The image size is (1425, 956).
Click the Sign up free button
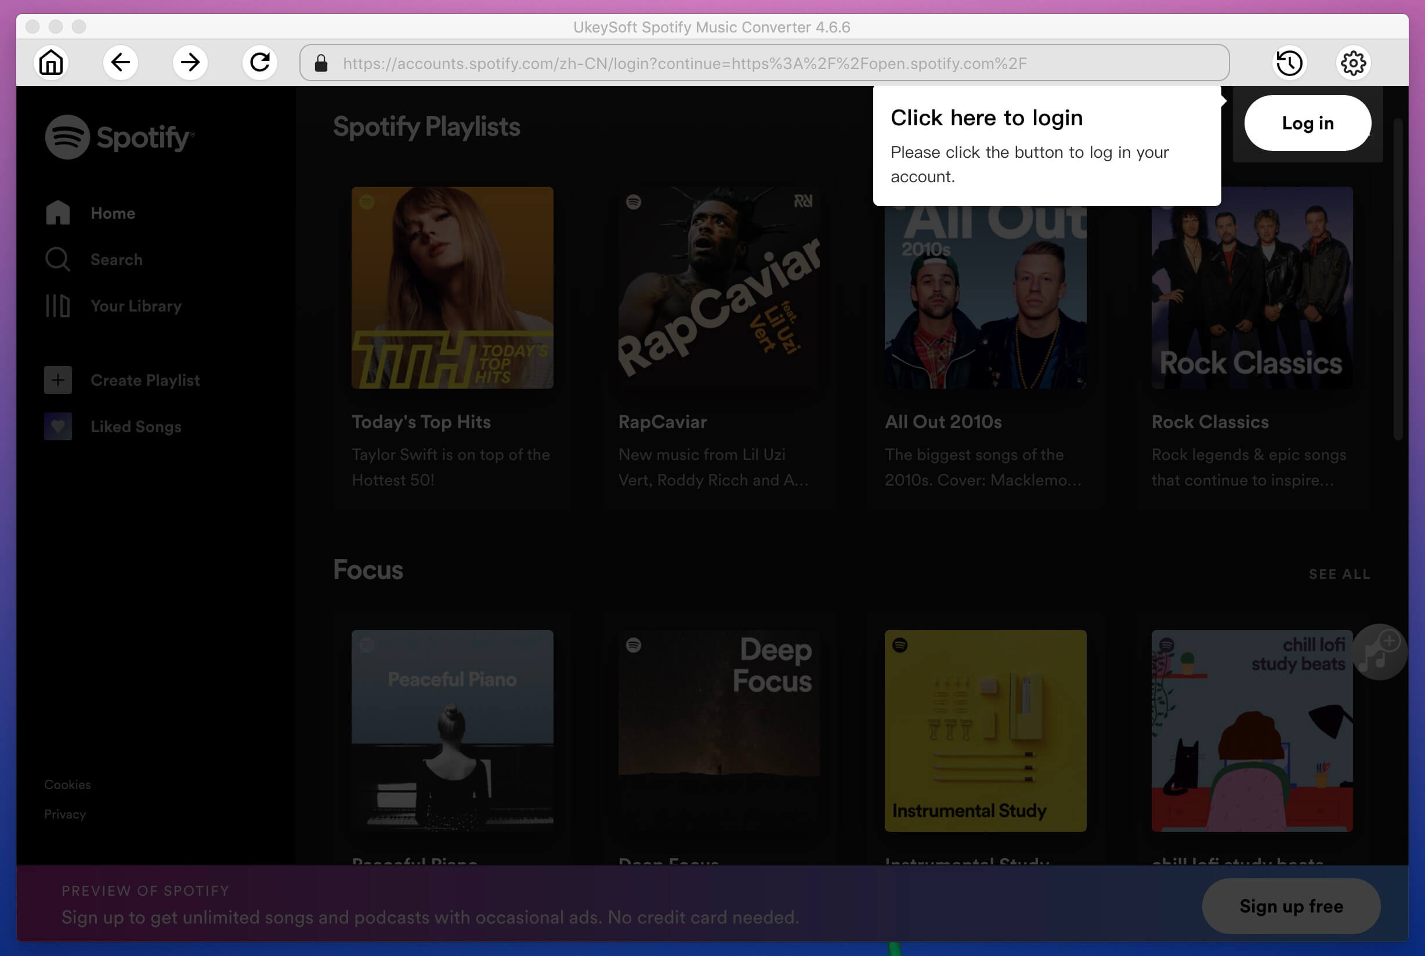[x=1290, y=906]
